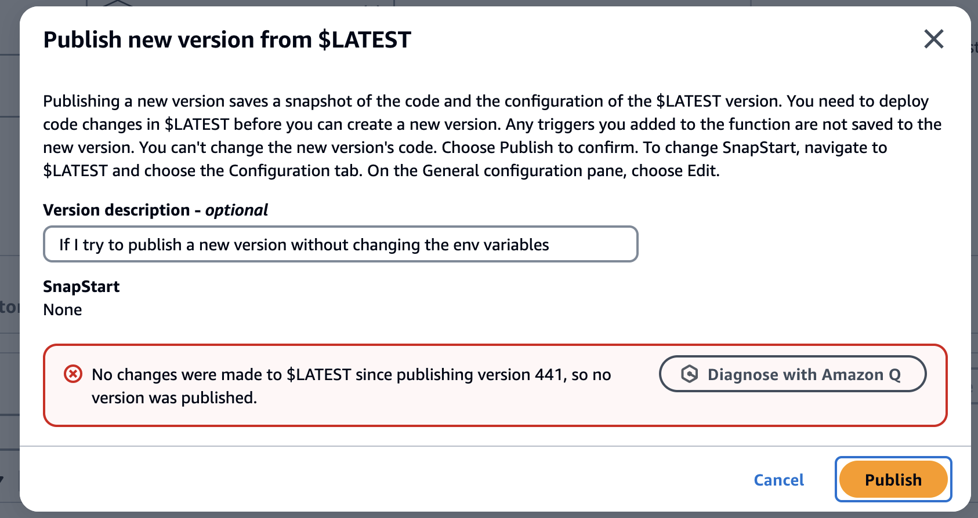Click the SnapStart value 'None'
The height and width of the screenshot is (518, 978).
pyautogui.click(x=63, y=309)
